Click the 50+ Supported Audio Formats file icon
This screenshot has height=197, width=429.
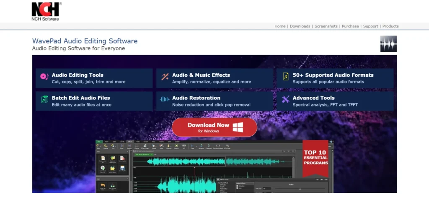click(x=286, y=76)
